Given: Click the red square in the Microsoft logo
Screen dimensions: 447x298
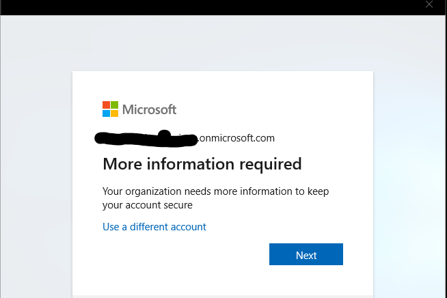Looking at the screenshot, I should 106,105.
